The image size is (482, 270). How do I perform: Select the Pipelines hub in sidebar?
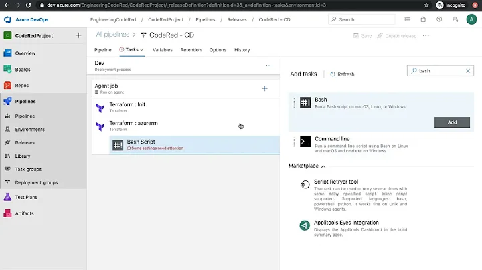25,102
